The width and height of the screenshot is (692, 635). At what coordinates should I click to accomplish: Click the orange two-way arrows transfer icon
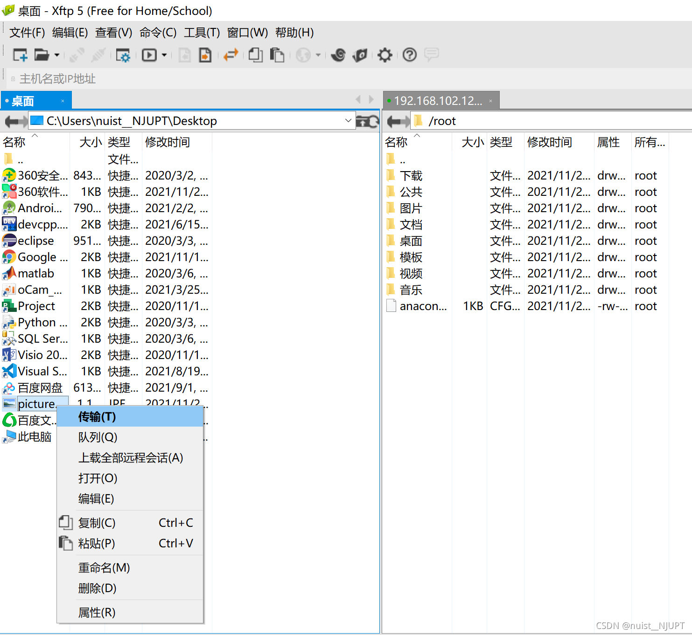tap(231, 55)
